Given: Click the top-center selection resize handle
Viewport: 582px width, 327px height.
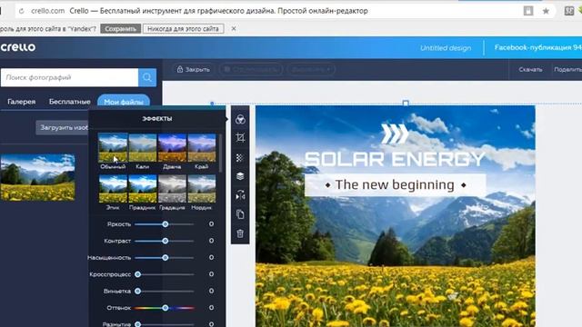Looking at the screenshot, I should click(x=406, y=103).
